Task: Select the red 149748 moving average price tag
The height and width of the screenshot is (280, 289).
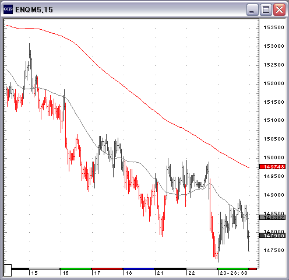Action: [273, 167]
